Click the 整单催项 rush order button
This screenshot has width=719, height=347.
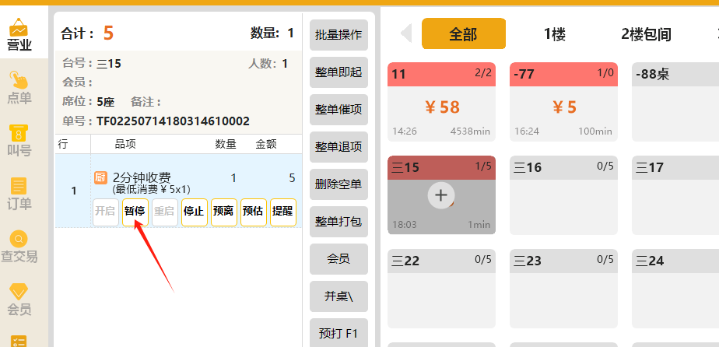[x=338, y=110]
